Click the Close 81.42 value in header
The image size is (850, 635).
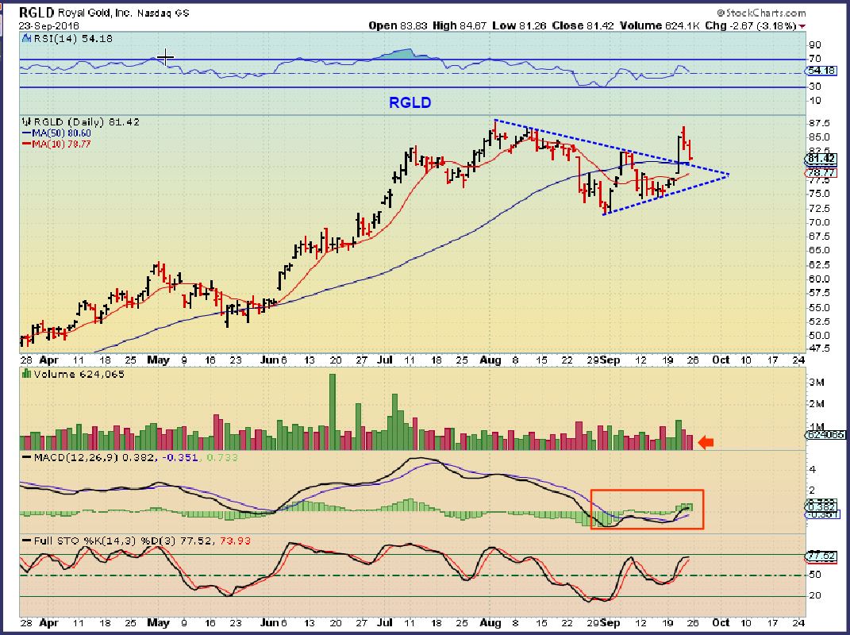583,25
